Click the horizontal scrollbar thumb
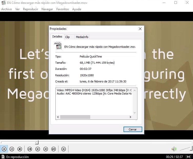This screenshot has height=159, width=193. 75,117
